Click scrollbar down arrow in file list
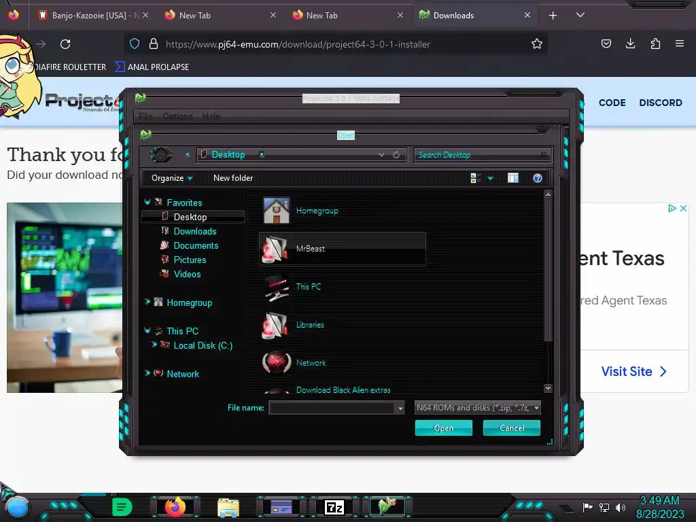 (x=549, y=388)
